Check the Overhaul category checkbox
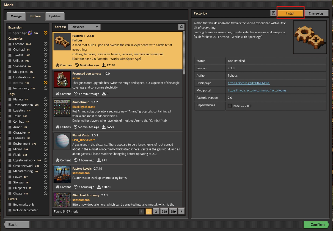 [10, 50]
